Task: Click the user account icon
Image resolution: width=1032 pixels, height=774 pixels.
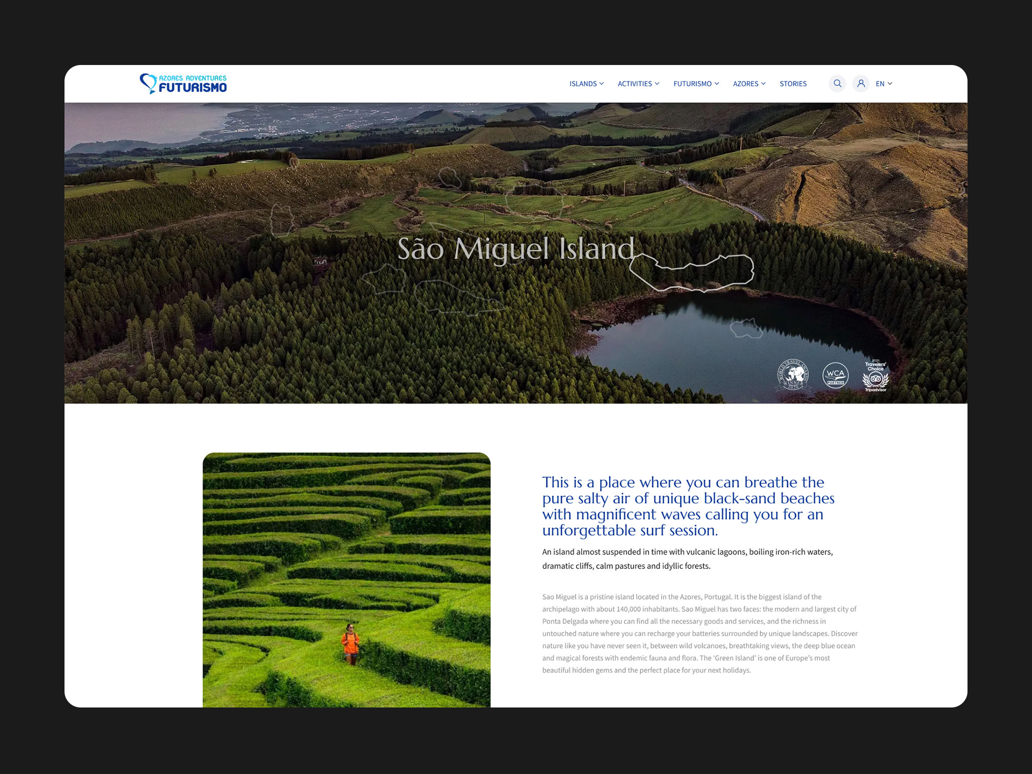Action: (x=861, y=84)
